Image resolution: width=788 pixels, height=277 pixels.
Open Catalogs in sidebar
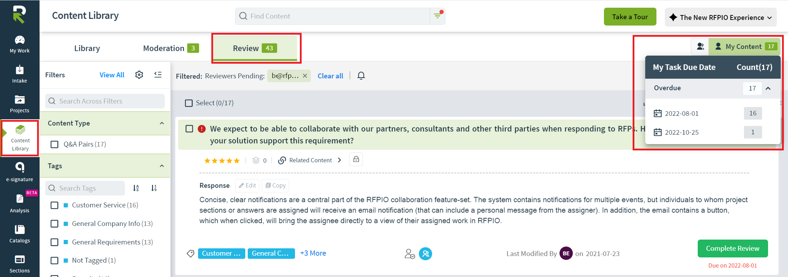tap(20, 234)
